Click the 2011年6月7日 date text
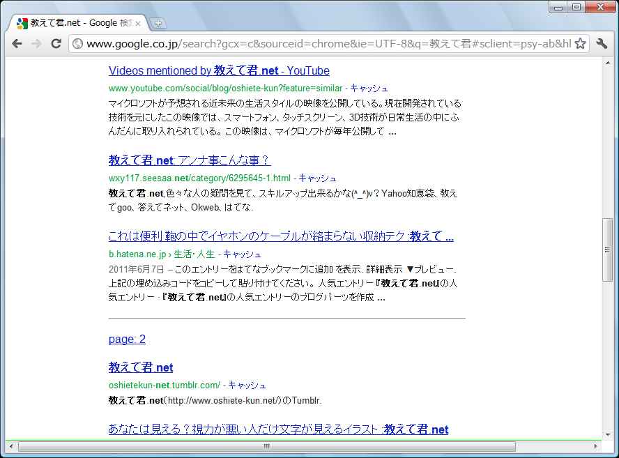The height and width of the screenshot is (458, 619). [x=136, y=269]
